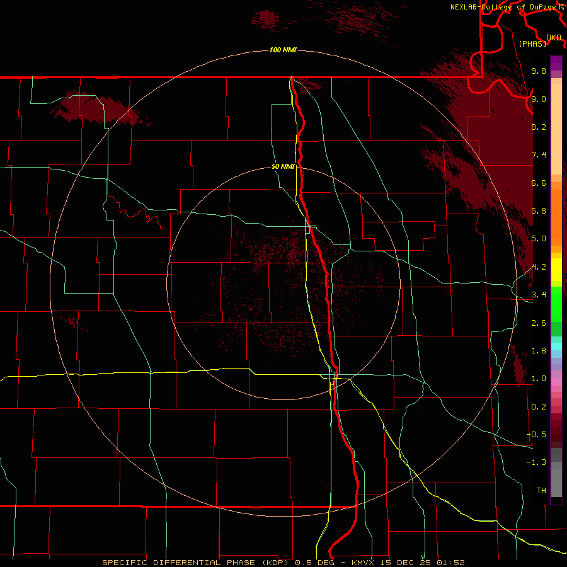Click the 5.0 scale value
The width and height of the screenshot is (567, 567).
pos(539,239)
